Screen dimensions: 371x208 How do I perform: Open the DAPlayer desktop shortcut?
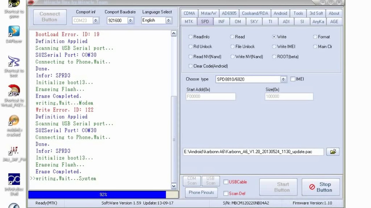(x=14, y=34)
